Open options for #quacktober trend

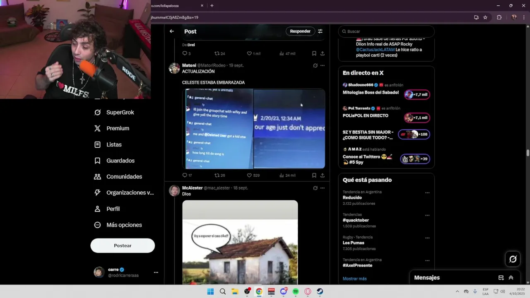point(427,216)
